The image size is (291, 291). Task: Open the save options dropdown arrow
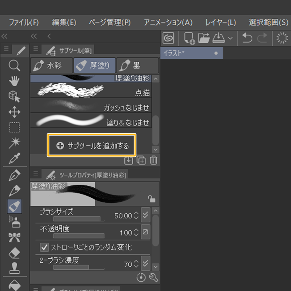coord(230,38)
